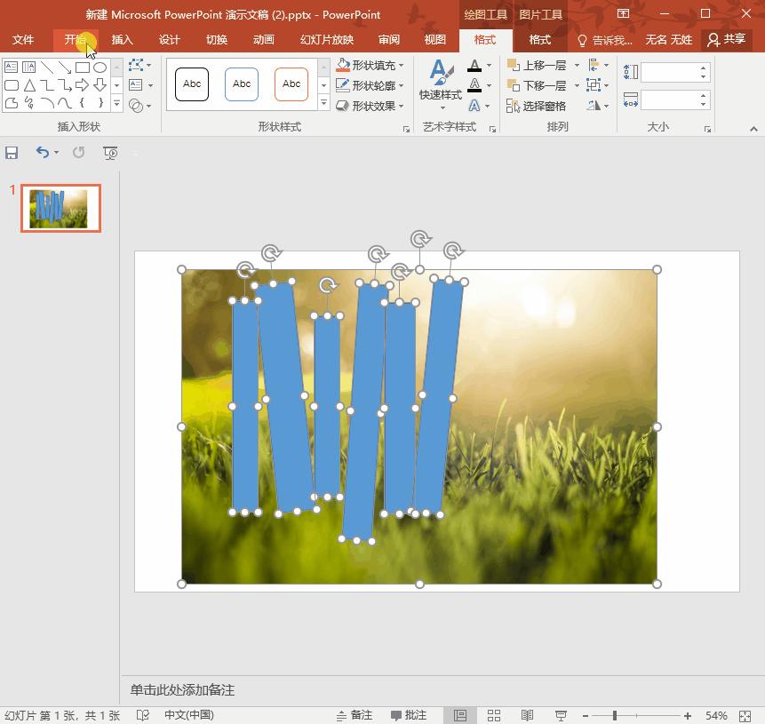Switch to slide sorter view icon
The height and width of the screenshot is (724, 765).
(494, 715)
